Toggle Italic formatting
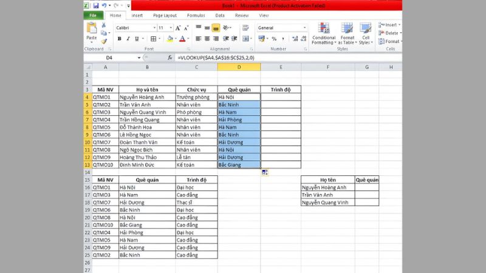The height and width of the screenshot is (273, 486). click(128, 39)
